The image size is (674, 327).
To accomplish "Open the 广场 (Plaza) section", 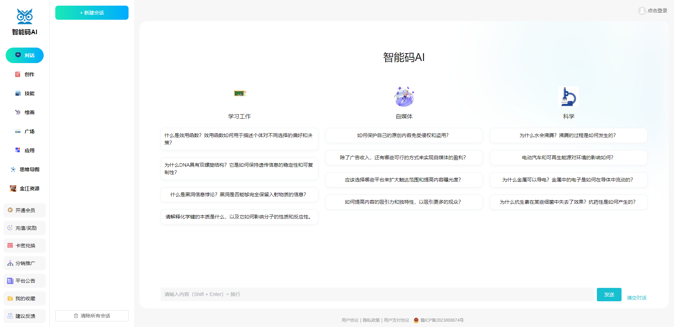I will tap(24, 131).
